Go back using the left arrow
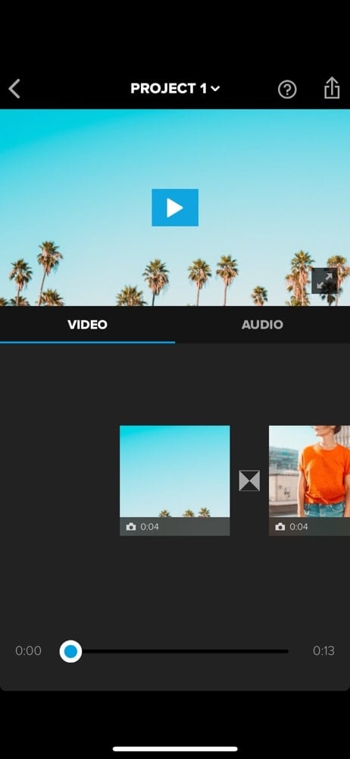The width and height of the screenshot is (350, 759). tap(14, 89)
